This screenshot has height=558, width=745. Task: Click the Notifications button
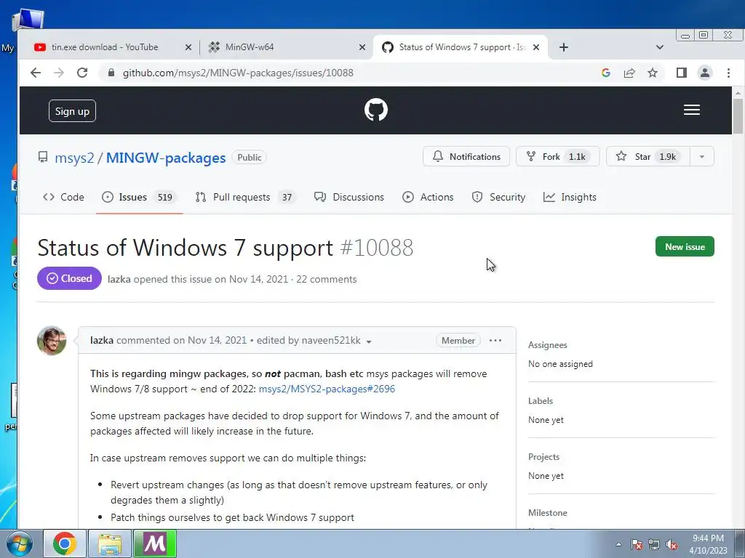click(x=466, y=157)
